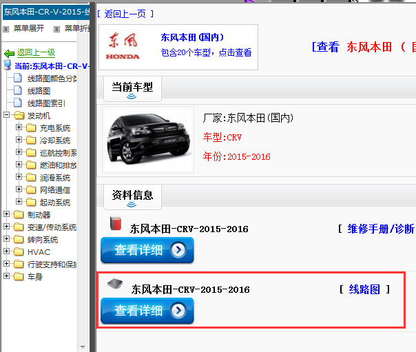Click the red book manual icon
Viewport: 416px width, 352px height.
pyautogui.click(x=116, y=223)
